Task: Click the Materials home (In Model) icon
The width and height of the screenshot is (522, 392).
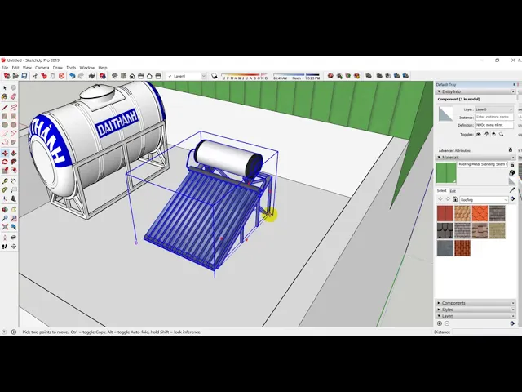Action: (x=455, y=199)
